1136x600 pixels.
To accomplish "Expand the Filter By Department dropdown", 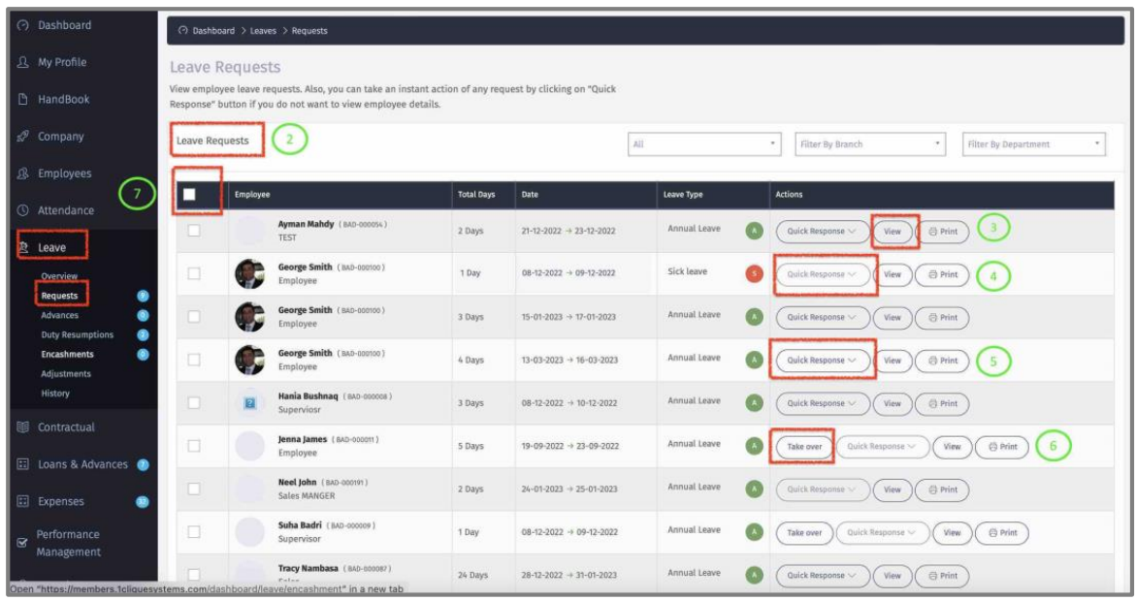I will point(1033,144).
